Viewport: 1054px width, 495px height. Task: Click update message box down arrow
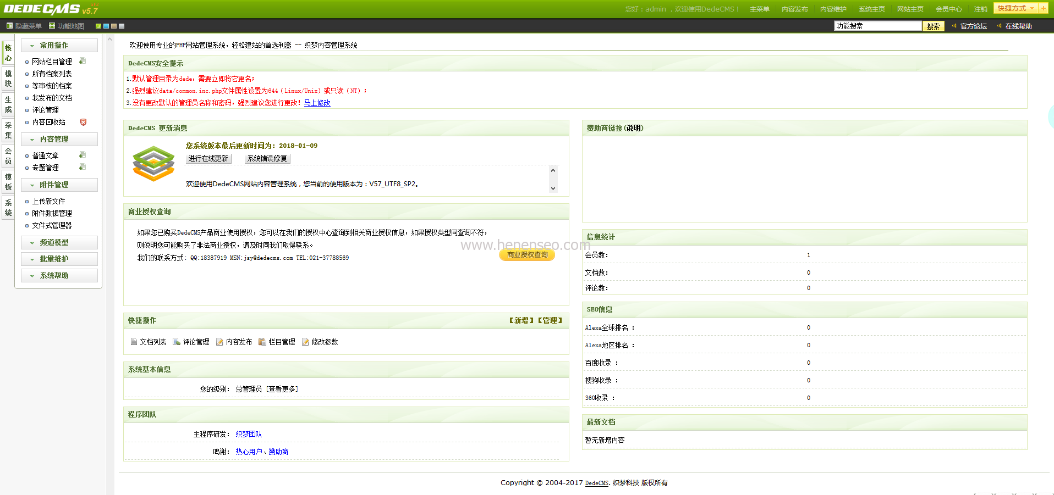click(553, 188)
